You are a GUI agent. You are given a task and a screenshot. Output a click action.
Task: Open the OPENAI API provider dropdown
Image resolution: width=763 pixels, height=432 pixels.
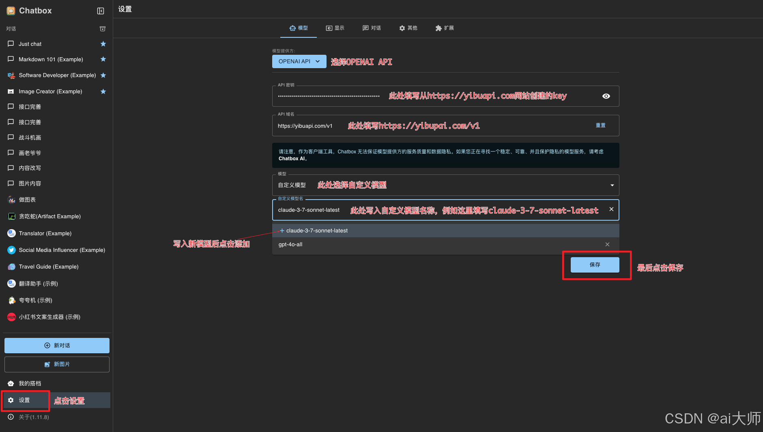pos(299,61)
